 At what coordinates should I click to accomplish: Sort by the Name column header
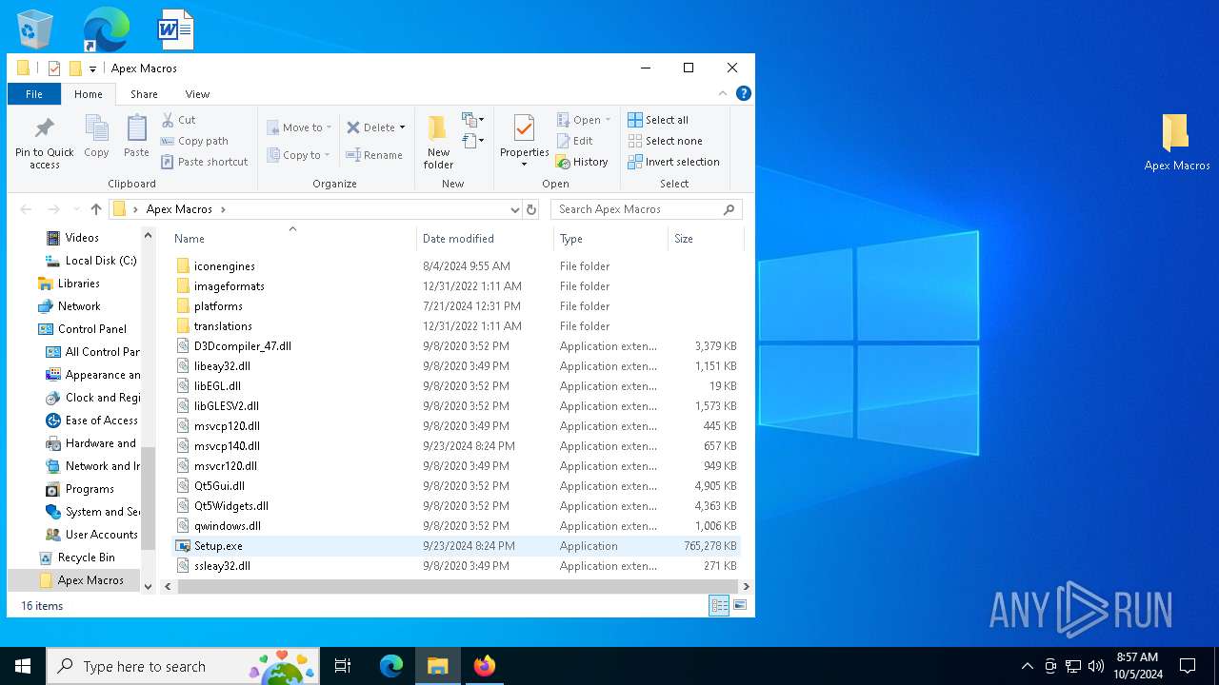(x=292, y=239)
